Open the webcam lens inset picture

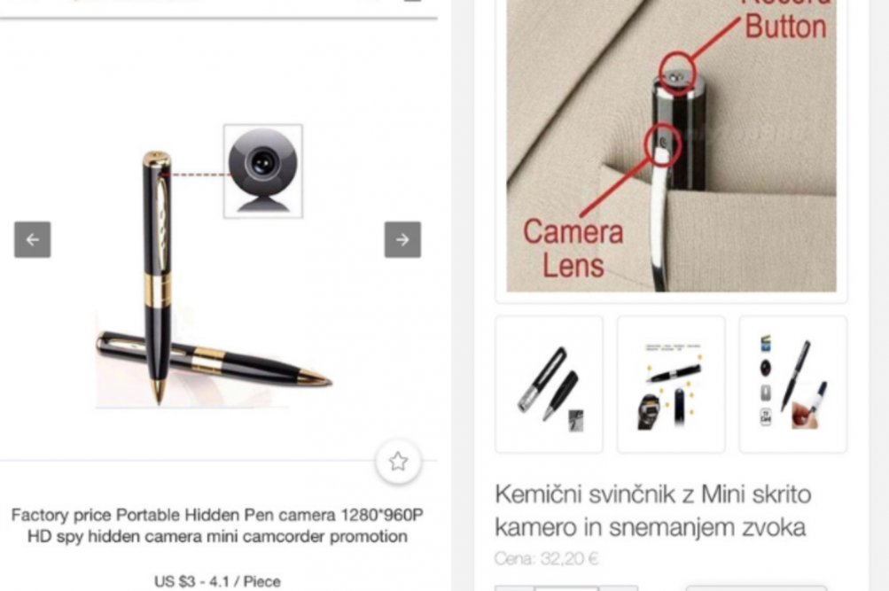[263, 171]
